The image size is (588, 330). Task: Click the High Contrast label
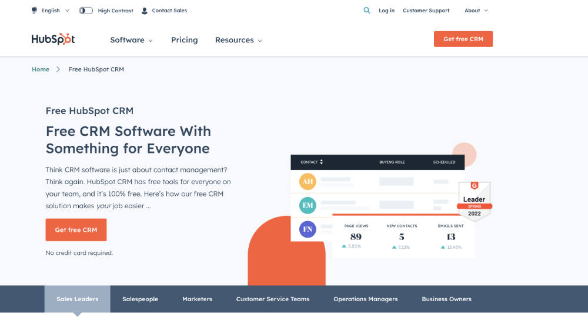click(115, 11)
